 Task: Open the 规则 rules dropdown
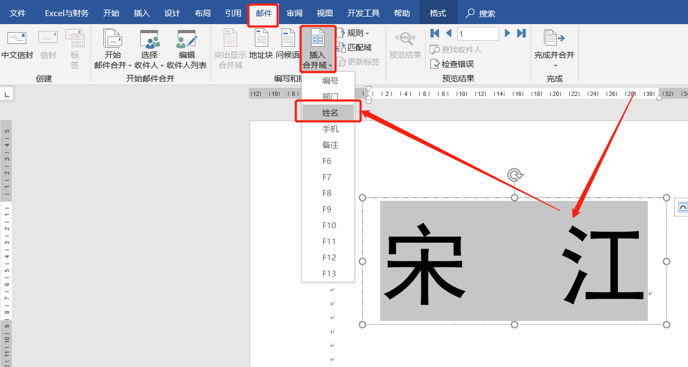click(x=354, y=33)
